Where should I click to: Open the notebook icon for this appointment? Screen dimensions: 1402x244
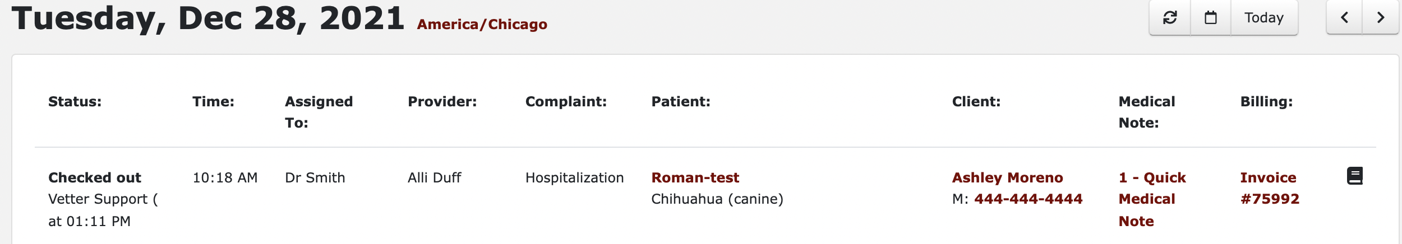[x=1355, y=176]
